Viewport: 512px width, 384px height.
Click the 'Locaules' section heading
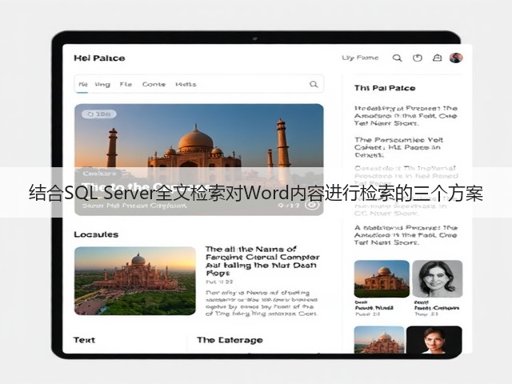click(x=96, y=234)
